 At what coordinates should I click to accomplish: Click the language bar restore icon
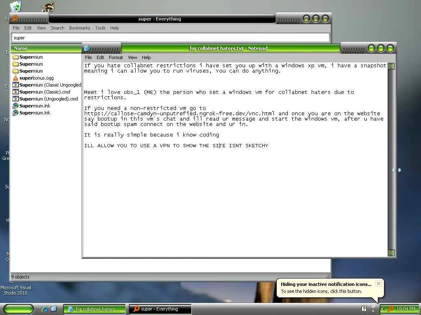[x=373, y=306]
